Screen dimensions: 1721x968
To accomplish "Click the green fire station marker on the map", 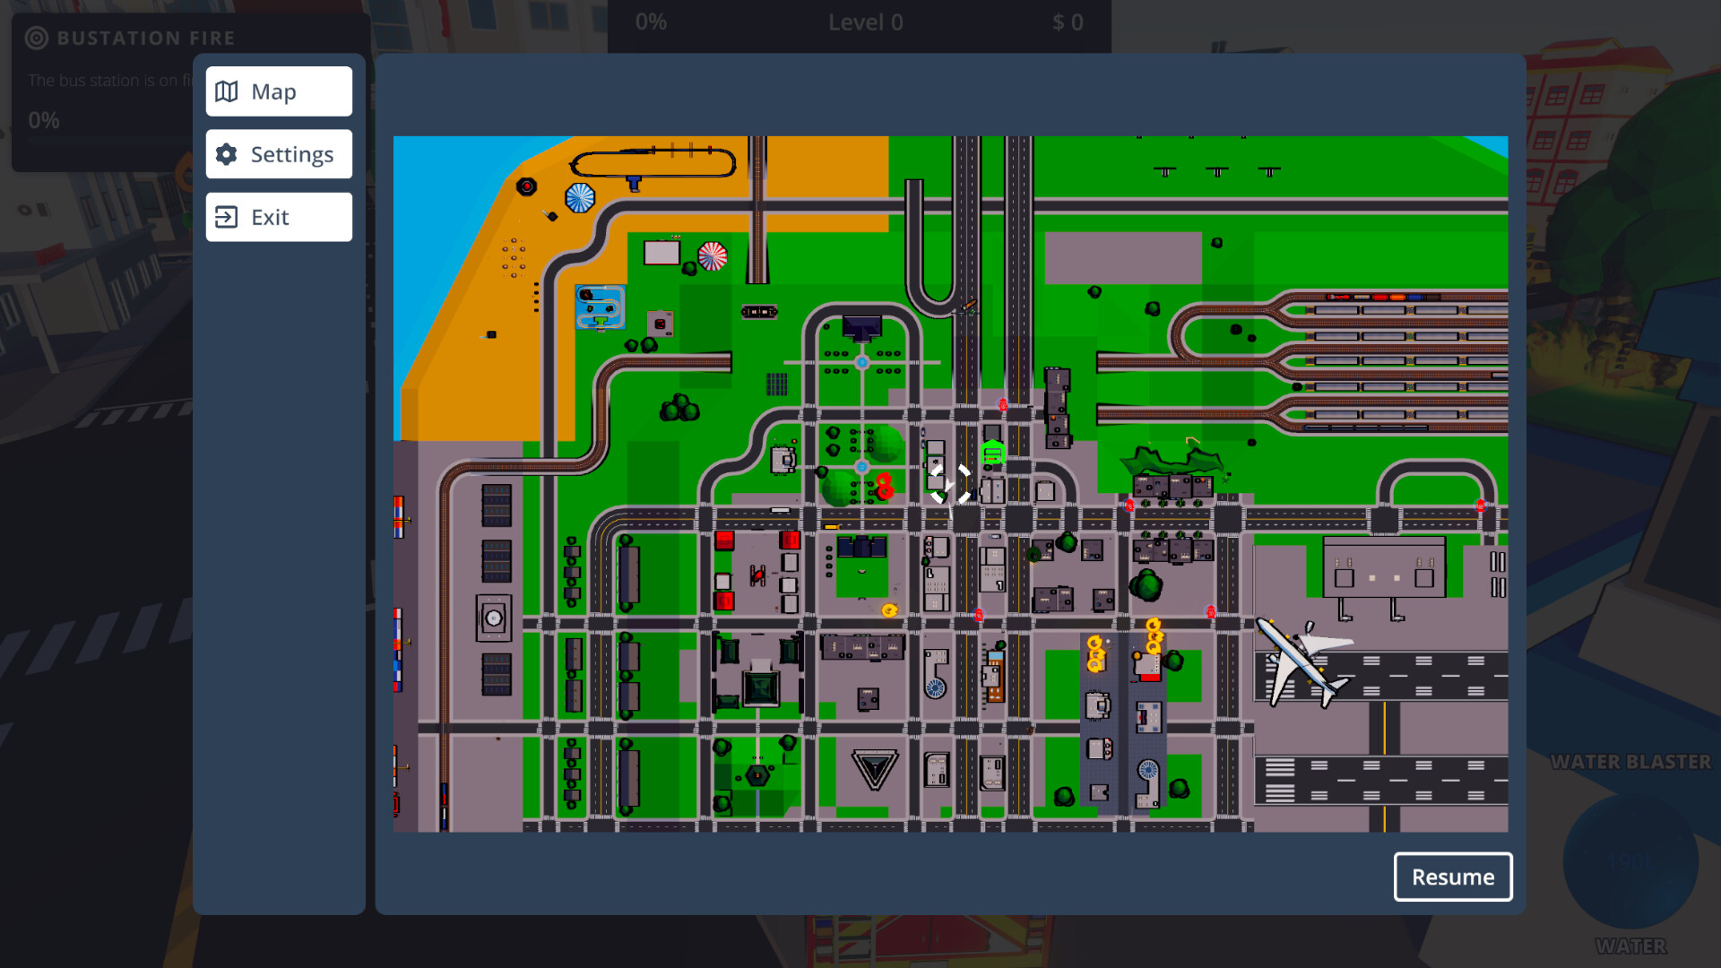I will (991, 453).
